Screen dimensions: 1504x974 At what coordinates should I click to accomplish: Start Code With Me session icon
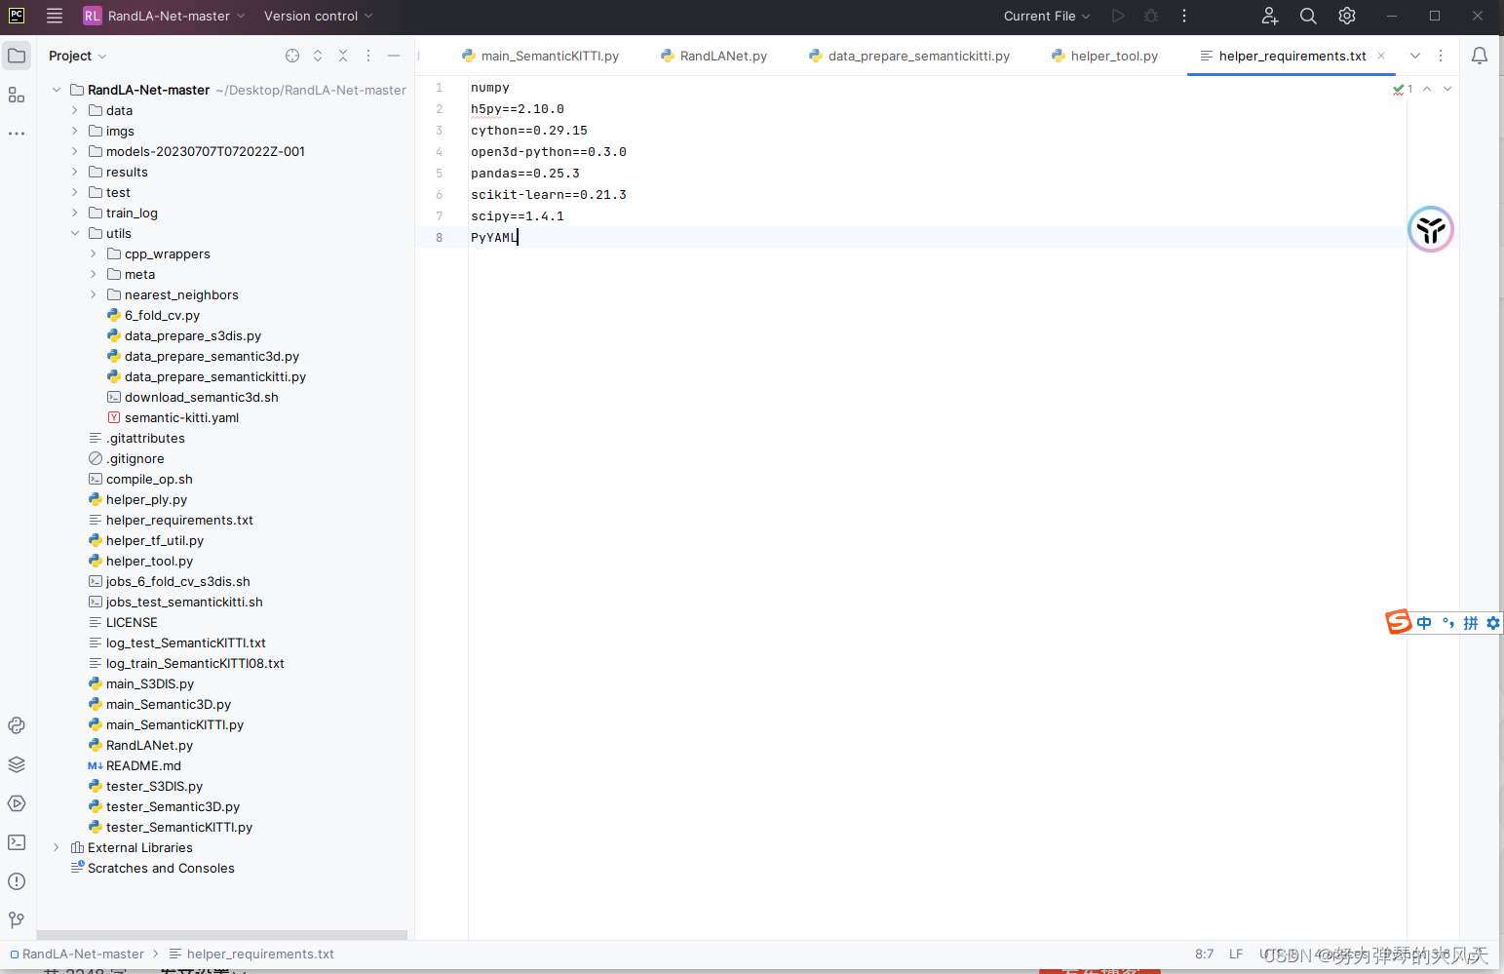click(x=1269, y=16)
